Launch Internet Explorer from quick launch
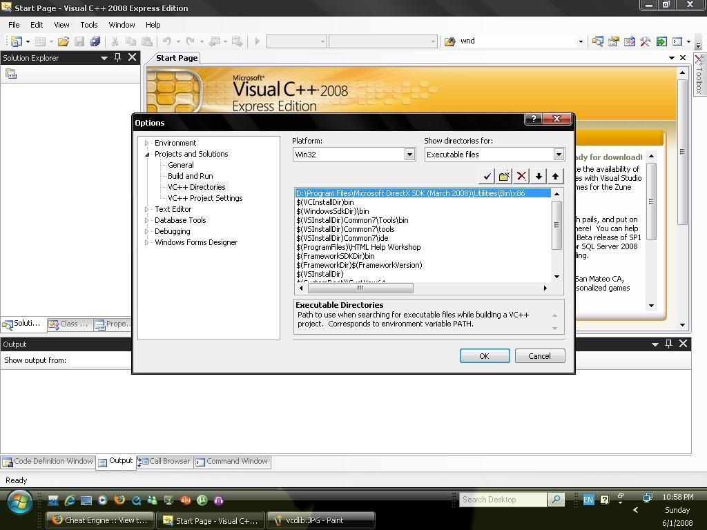 [x=70, y=500]
